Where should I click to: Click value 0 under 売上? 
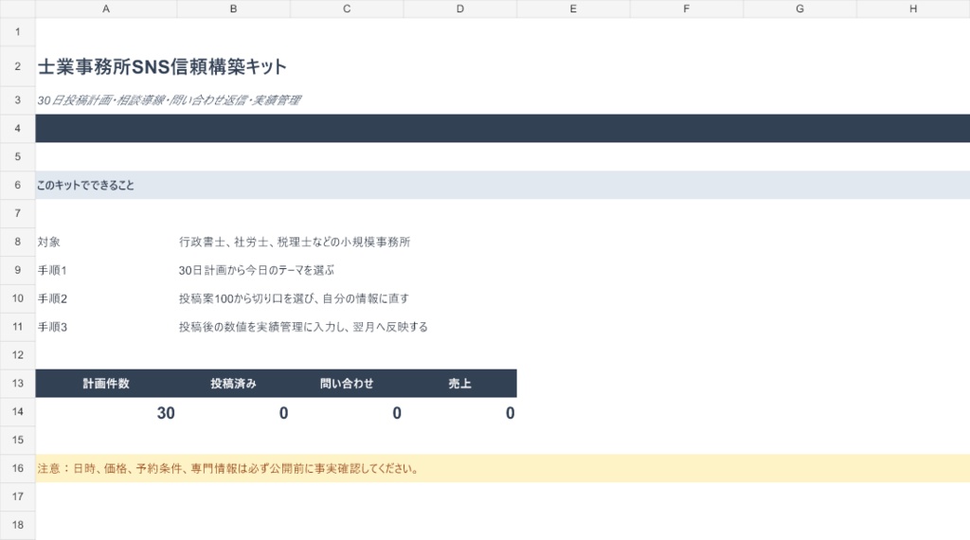click(510, 412)
